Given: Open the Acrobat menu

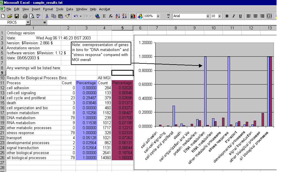Looking at the screenshot, I should [x=105, y=9].
